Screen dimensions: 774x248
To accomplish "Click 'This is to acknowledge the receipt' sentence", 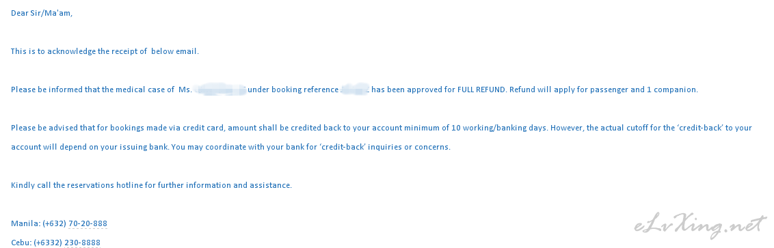I will tap(105, 51).
